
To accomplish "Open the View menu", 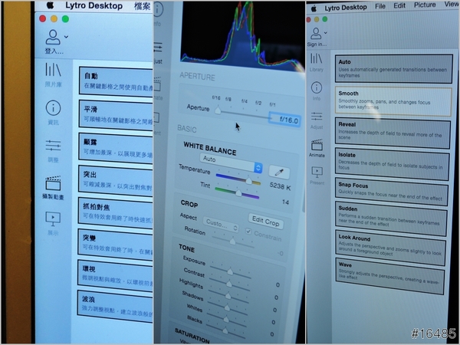I will pyautogui.click(x=452, y=4).
